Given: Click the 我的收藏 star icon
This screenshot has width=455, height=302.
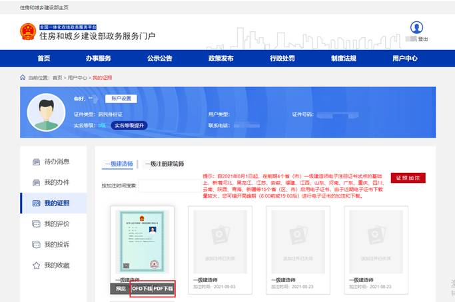Looking at the screenshot, I should (x=36, y=265).
